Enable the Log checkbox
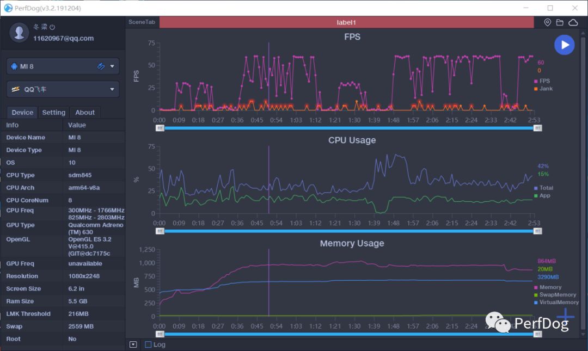 pyautogui.click(x=148, y=344)
